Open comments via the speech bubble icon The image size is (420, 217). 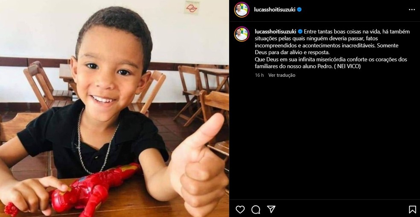[256, 209]
